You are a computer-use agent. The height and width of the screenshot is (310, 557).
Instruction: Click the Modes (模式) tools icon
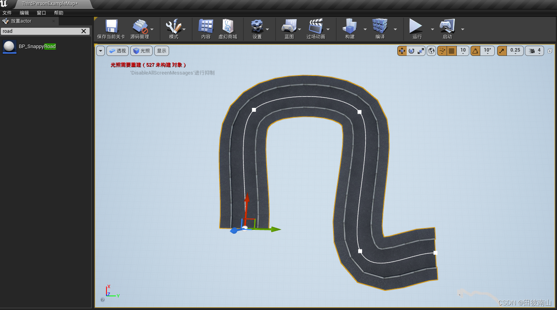(173, 27)
